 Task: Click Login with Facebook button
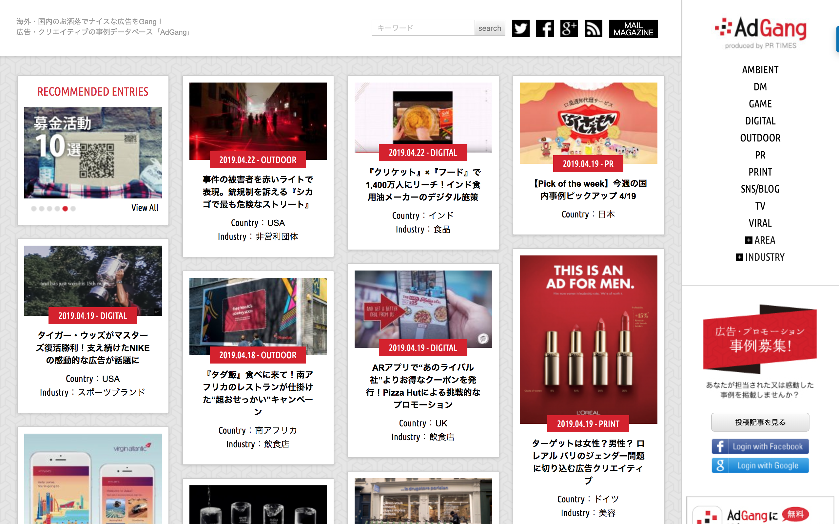tap(760, 446)
